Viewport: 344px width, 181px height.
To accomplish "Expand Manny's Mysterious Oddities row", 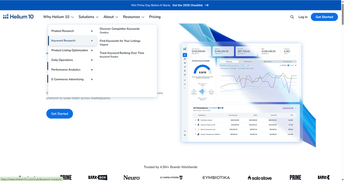I will click(x=195, y=134).
